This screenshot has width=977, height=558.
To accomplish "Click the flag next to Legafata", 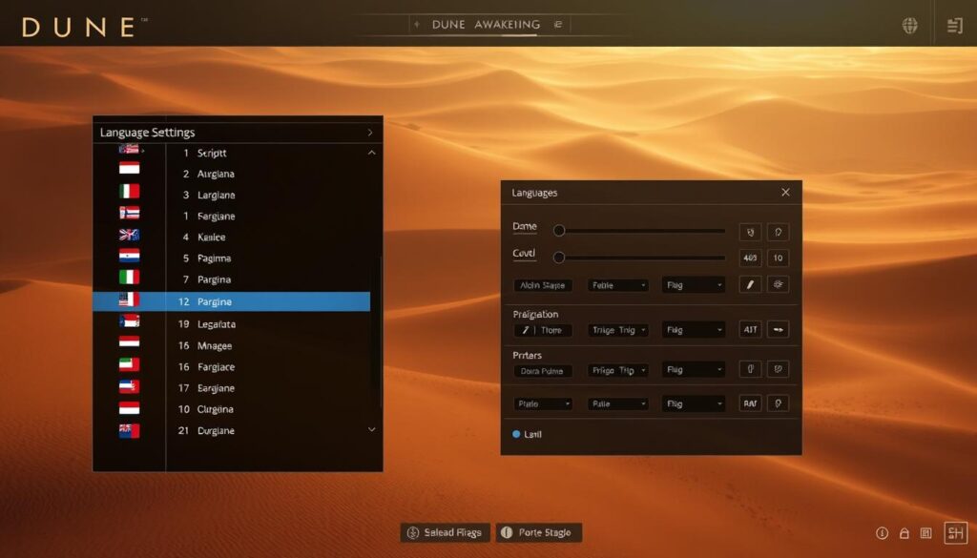I will tap(129, 321).
